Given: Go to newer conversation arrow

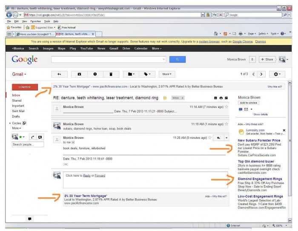Looking at the screenshot, I should click(x=253, y=74).
